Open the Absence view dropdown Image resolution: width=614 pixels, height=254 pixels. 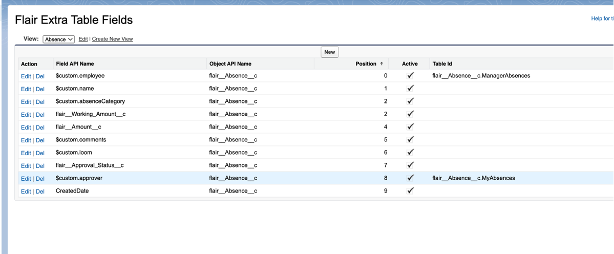[59, 39]
